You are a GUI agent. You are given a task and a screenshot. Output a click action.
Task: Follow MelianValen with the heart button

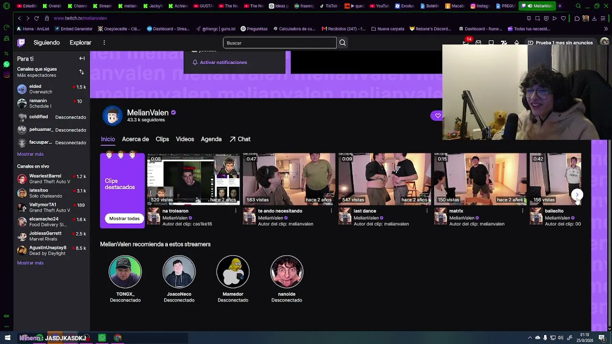pyautogui.click(x=437, y=116)
